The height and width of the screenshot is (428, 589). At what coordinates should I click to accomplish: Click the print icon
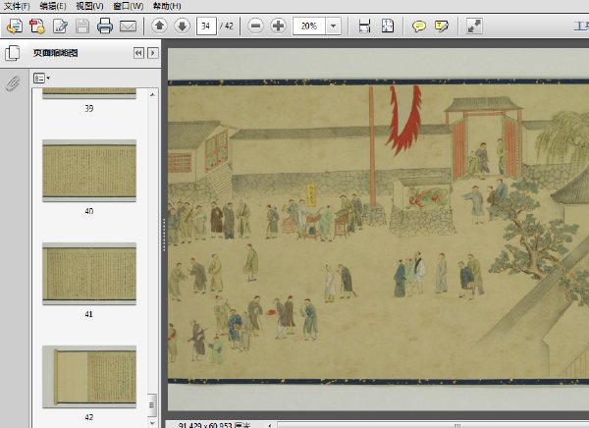tap(105, 26)
